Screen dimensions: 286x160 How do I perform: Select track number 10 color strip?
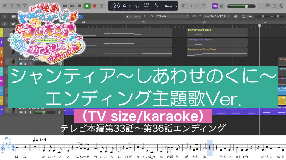tap(2, 81)
